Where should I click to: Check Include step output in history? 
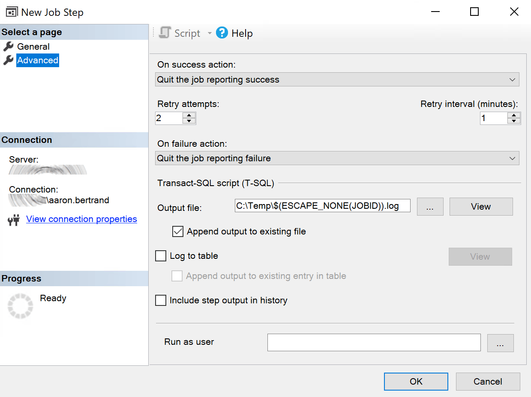pyautogui.click(x=161, y=300)
